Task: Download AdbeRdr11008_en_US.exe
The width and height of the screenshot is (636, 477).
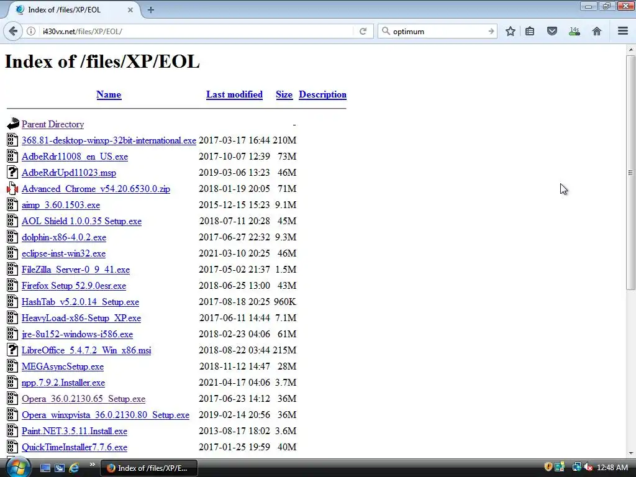Action: pyautogui.click(x=75, y=157)
